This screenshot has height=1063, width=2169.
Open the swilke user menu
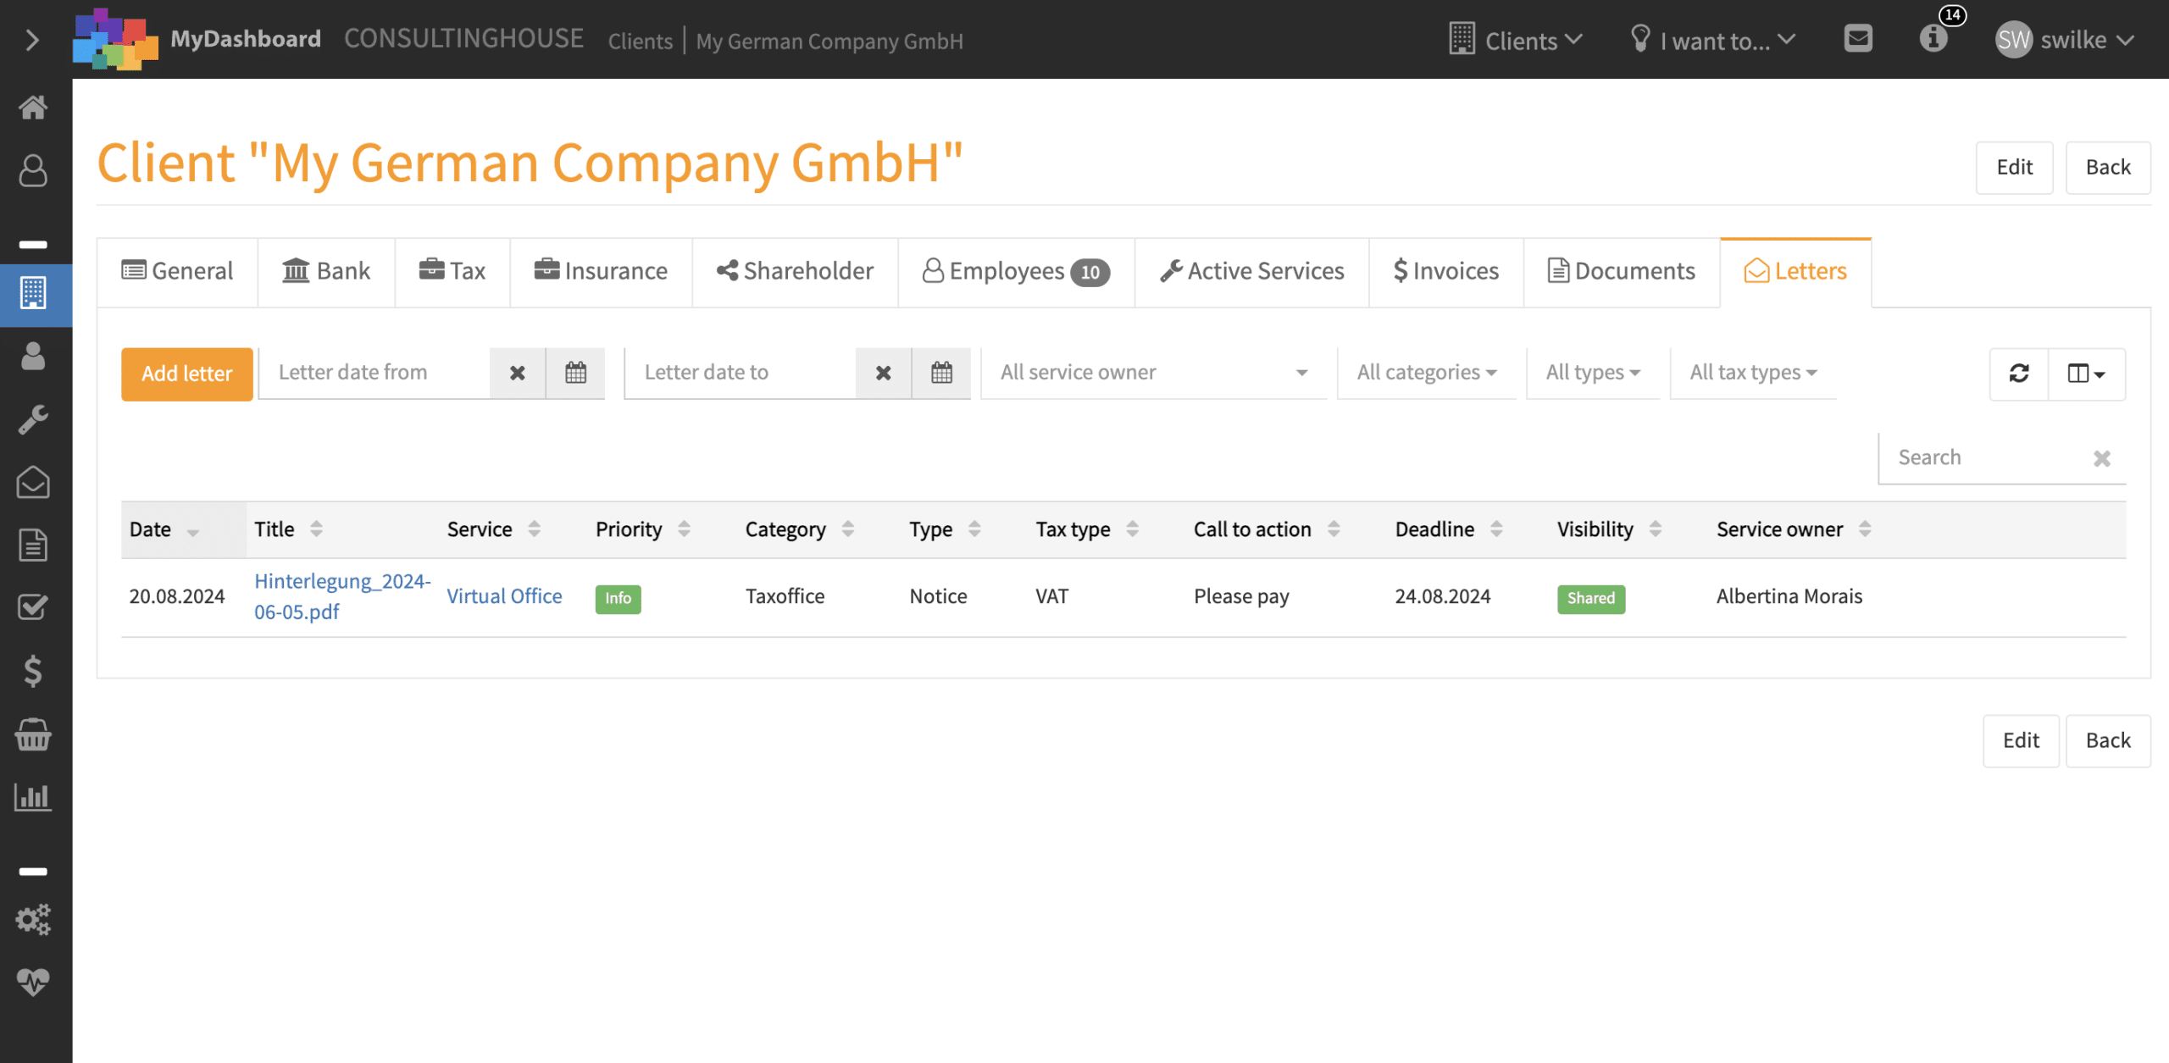[x=2064, y=40]
